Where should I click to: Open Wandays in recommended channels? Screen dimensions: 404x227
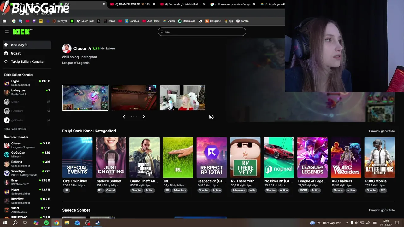27,173
